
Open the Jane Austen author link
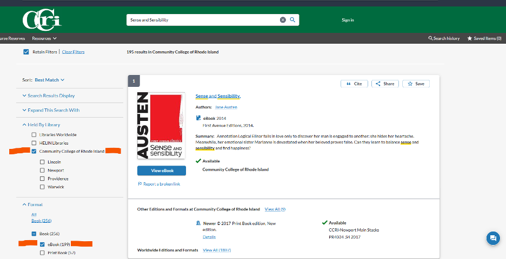tap(226, 107)
